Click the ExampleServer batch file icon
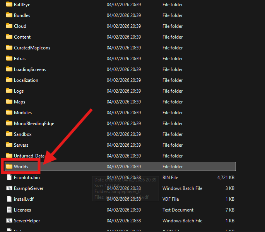265x232 pixels. [9, 188]
